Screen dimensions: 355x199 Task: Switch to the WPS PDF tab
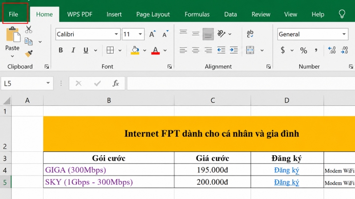80,15
